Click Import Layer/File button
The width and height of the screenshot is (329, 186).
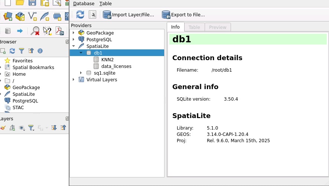pyautogui.click(x=128, y=15)
